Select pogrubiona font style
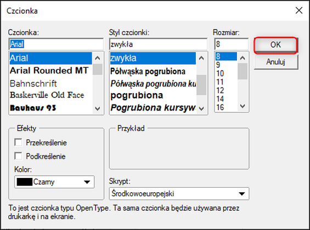The width and height of the screenshot is (310, 230). pos(137,95)
